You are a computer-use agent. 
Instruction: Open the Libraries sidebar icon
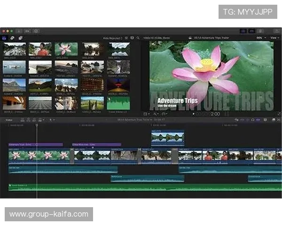(5, 38)
